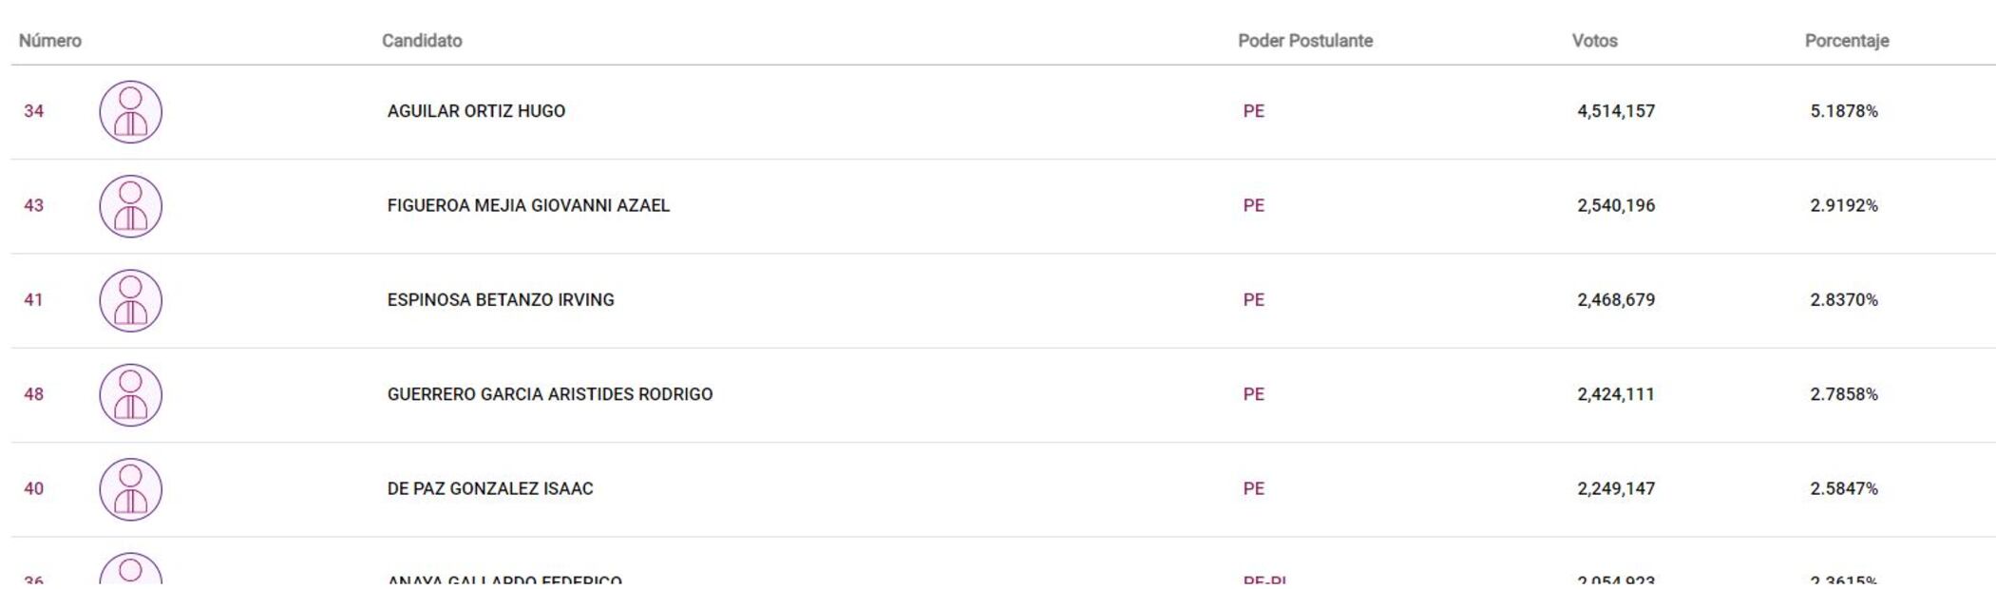The height and width of the screenshot is (589, 1996).
Task: Click candidate number 34
Action: (x=34, y=111)
